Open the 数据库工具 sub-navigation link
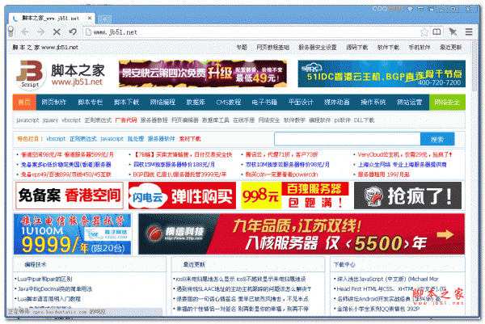Image resolution: width=485 pixels, height=324 pixels. tap(216, 120)
